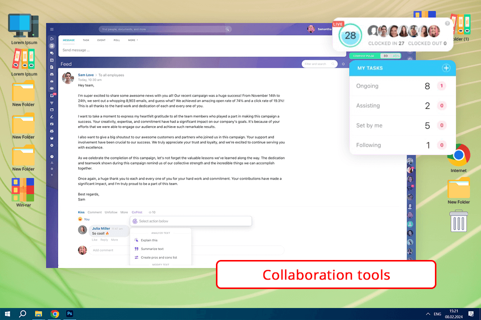Click the red counter badge on Ongoing
Viewport: 481px width, 320px height.
441,86
